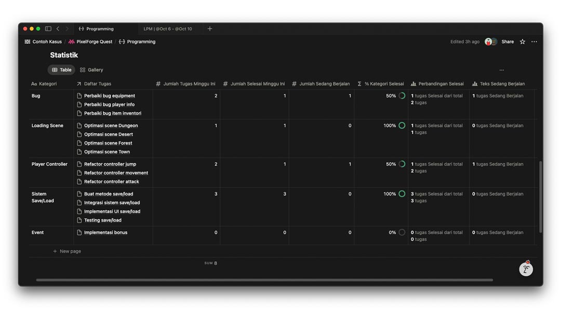This screenshot has width=561, height=311.
Task: Toggle the sidebar panel icon
Action: 48,29
